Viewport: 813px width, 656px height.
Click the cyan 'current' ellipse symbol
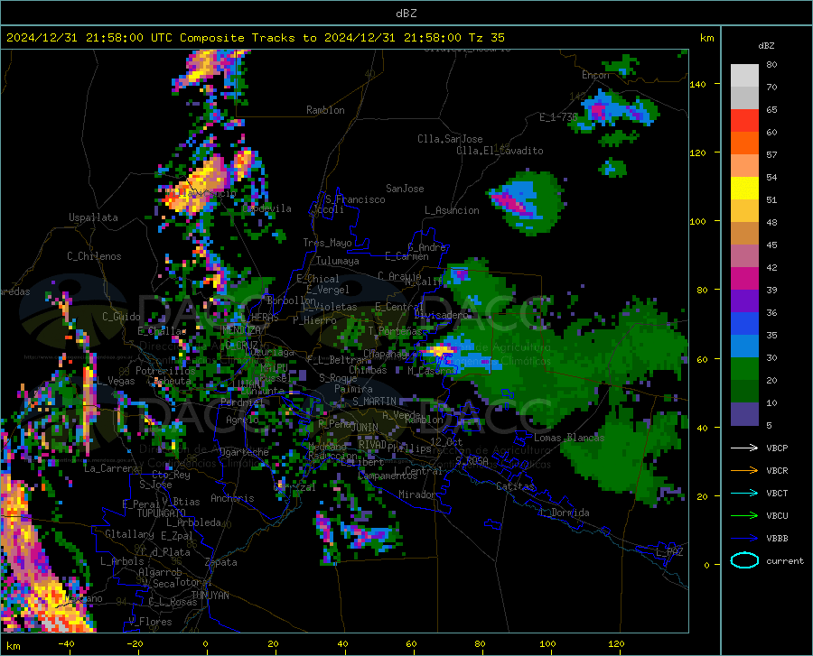[744, 560]
